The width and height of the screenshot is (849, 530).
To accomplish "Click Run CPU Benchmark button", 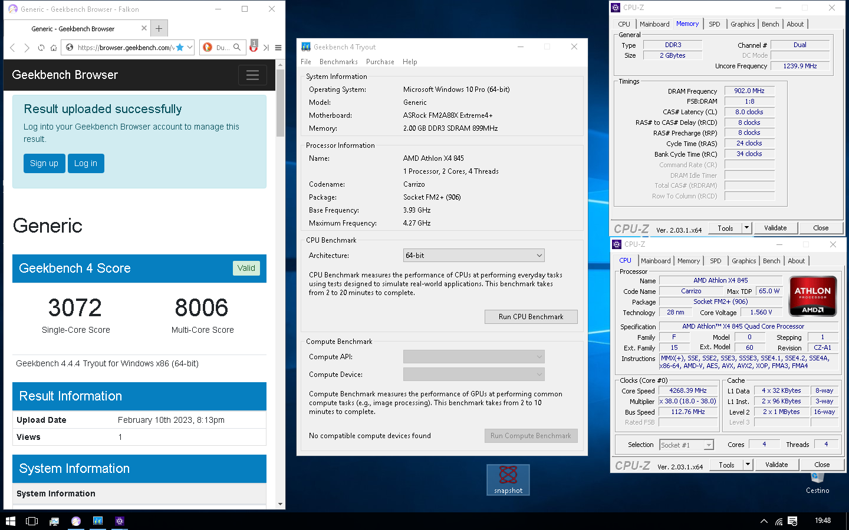I will point(531,317).
